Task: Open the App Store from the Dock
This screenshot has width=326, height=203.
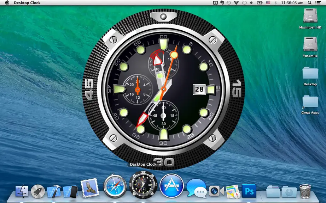Action: (171, 186)
